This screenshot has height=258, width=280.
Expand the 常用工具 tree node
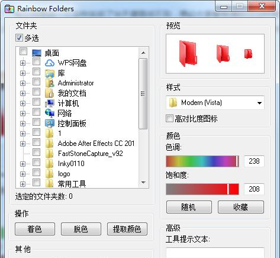pyautogui.click(x=22, y=184)
